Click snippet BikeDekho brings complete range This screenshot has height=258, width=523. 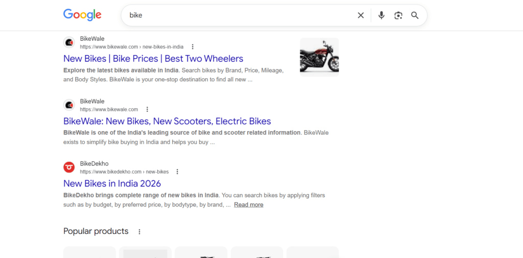(x=194, y=200)
